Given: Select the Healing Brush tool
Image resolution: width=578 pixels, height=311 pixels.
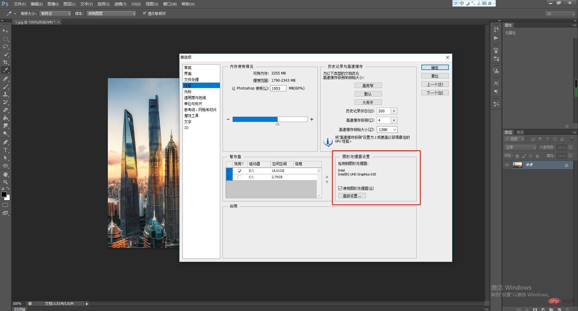Looking at the screenshot, I should (x=5, y=79).
